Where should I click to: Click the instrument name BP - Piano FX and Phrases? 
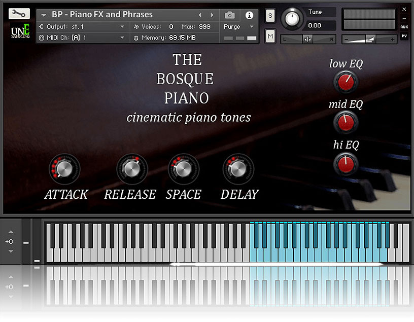(x=102, y=15)
